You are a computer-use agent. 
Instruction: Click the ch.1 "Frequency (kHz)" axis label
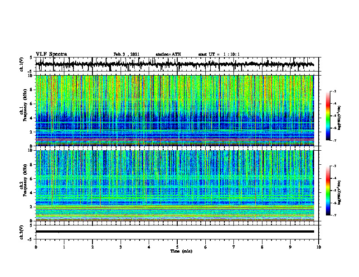(x=25, y=105)
